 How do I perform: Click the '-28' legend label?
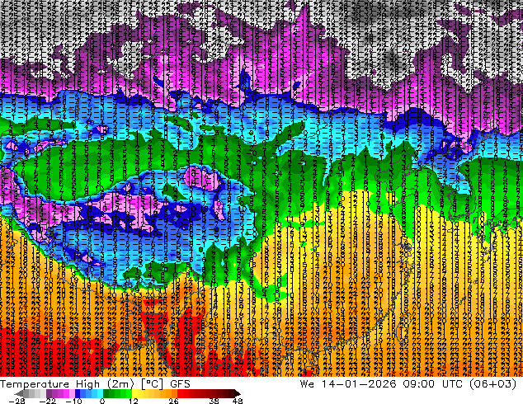[x=16, y=401]
